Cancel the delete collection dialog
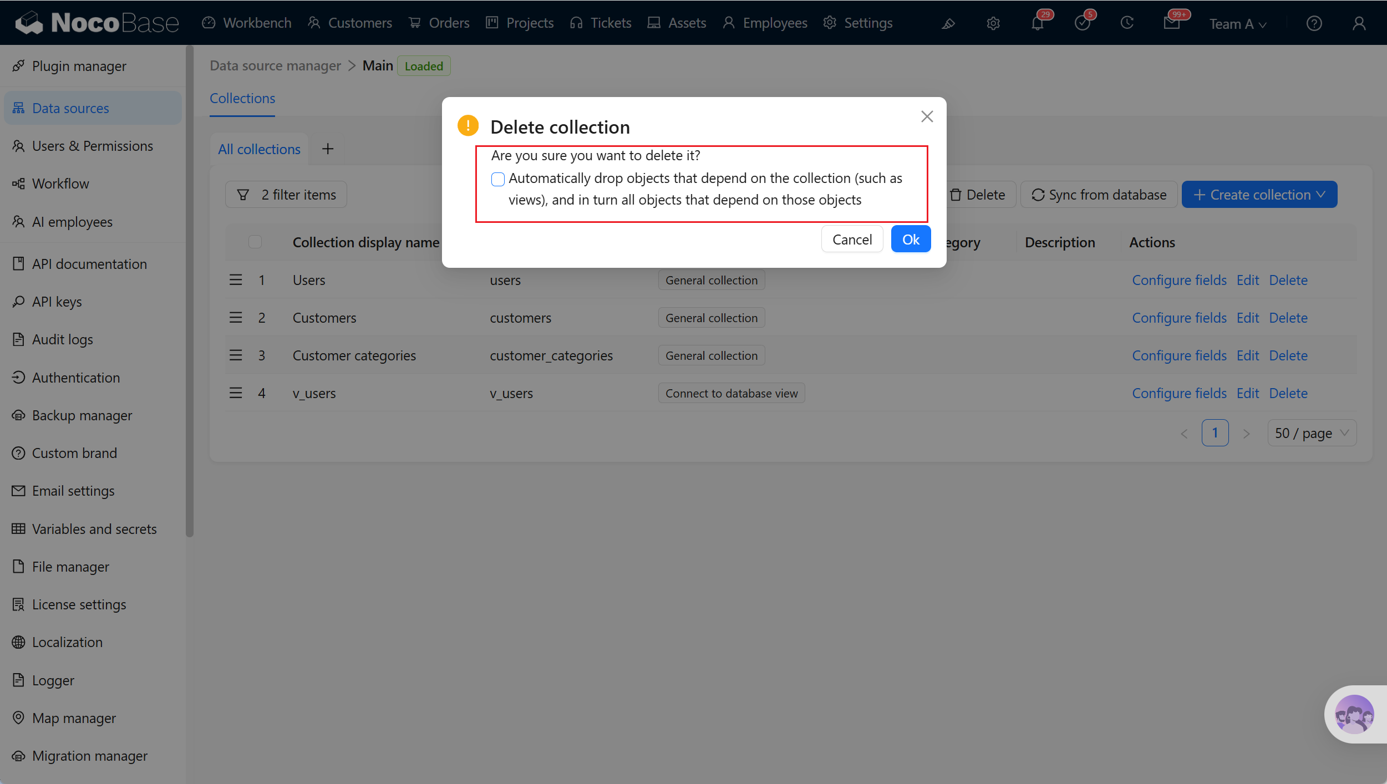The width and height of the screenshot is (1387, 784). tap(852, 239)
